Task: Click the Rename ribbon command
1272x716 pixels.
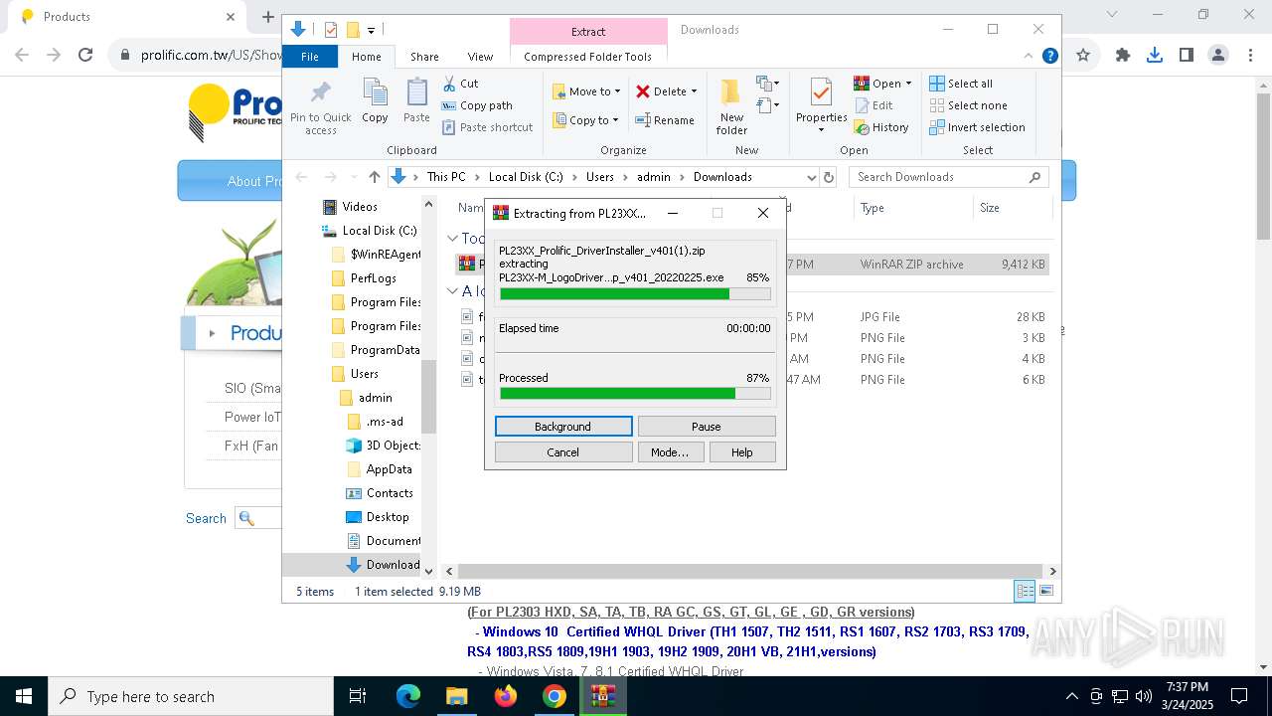Action: 666,120
